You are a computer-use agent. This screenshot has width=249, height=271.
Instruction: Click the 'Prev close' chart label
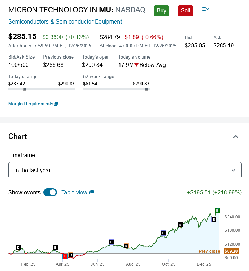pos(209,251)
